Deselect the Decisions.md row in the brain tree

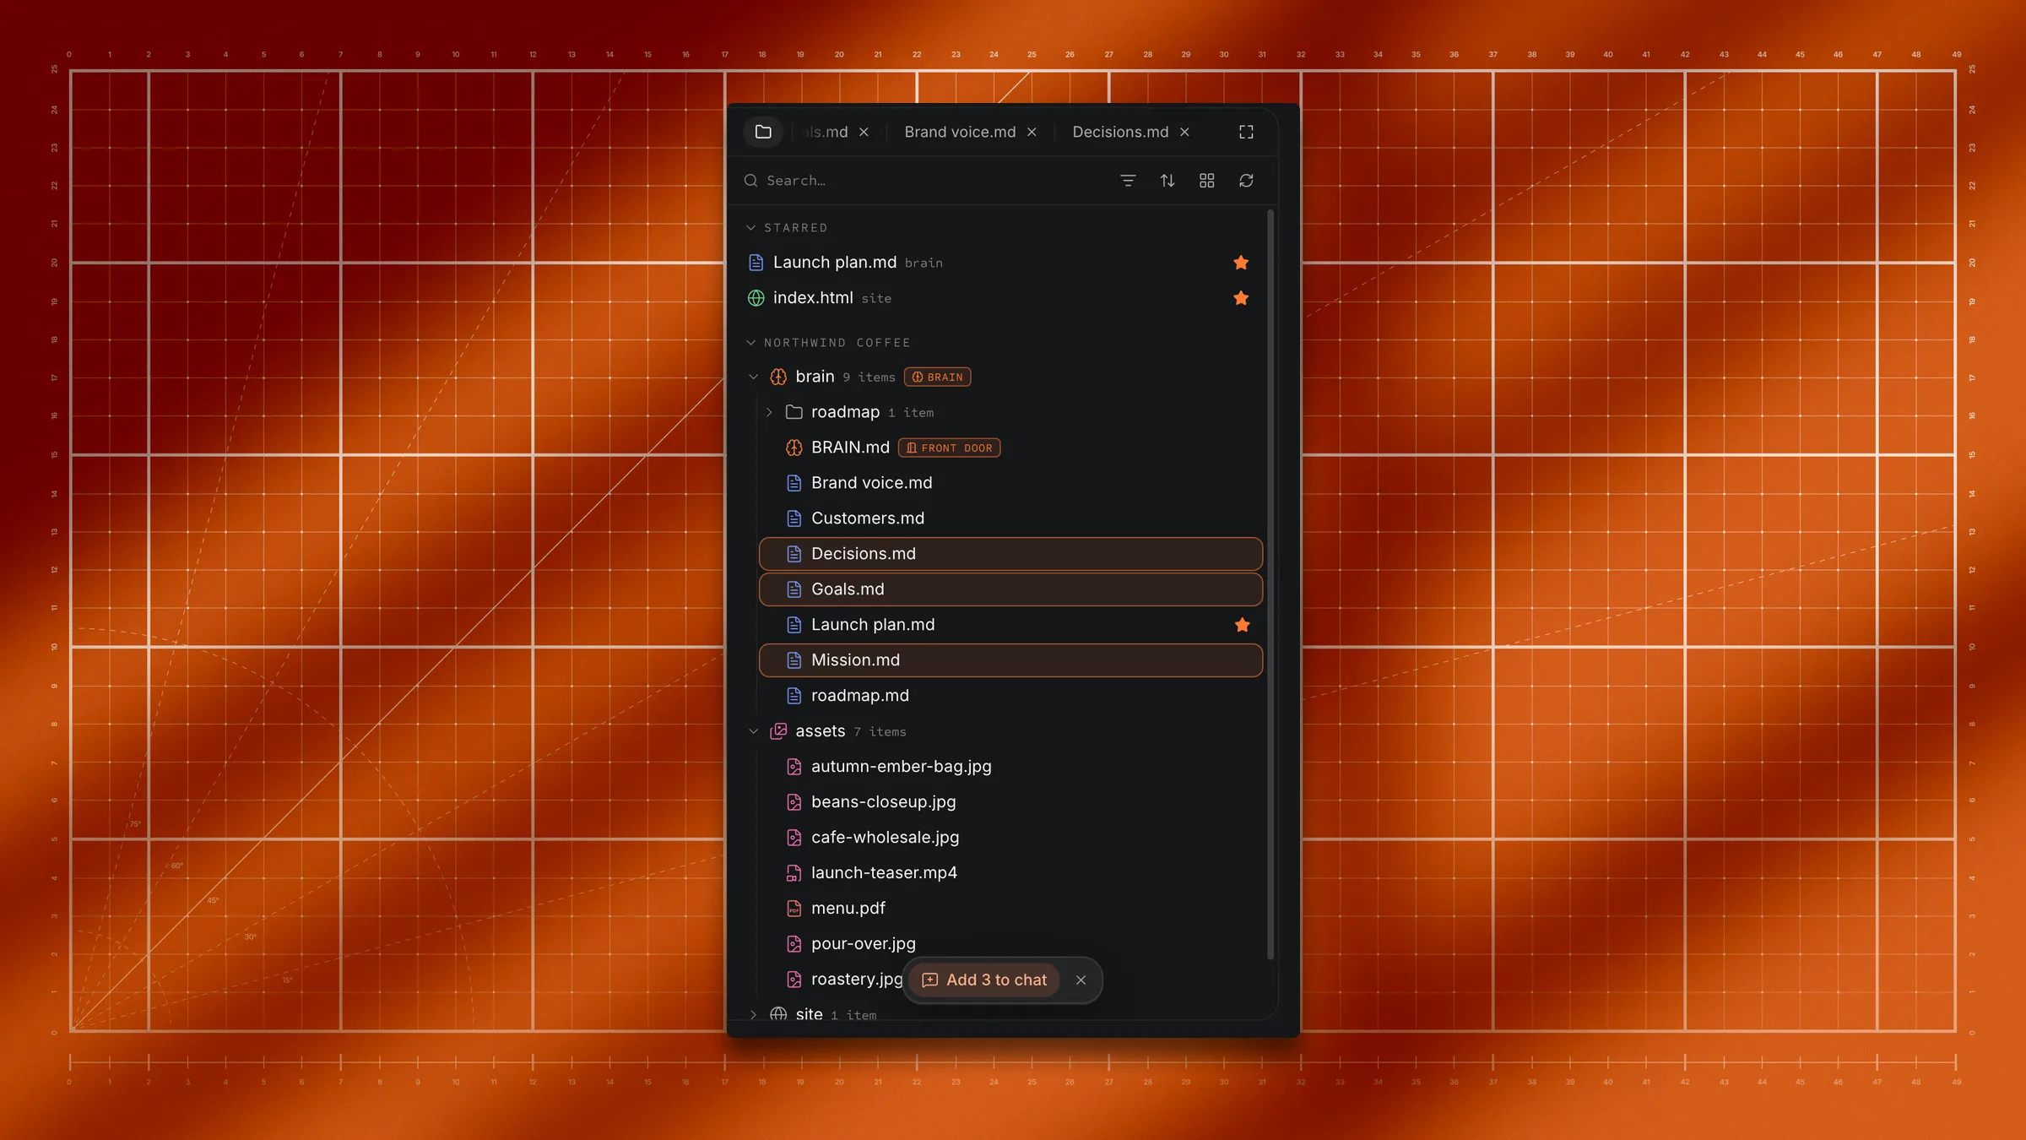coord(1010,554)
